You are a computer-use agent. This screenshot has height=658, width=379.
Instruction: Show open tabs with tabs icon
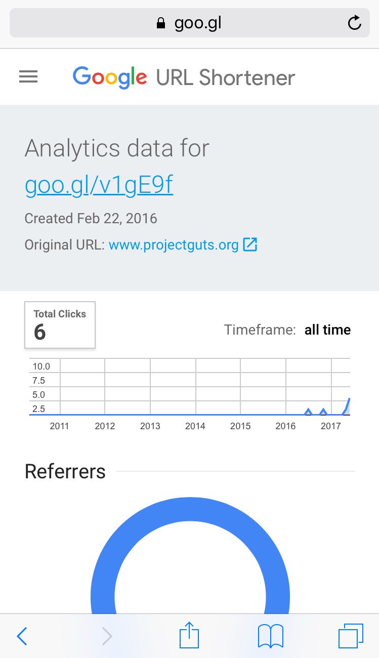pos(351,635)
